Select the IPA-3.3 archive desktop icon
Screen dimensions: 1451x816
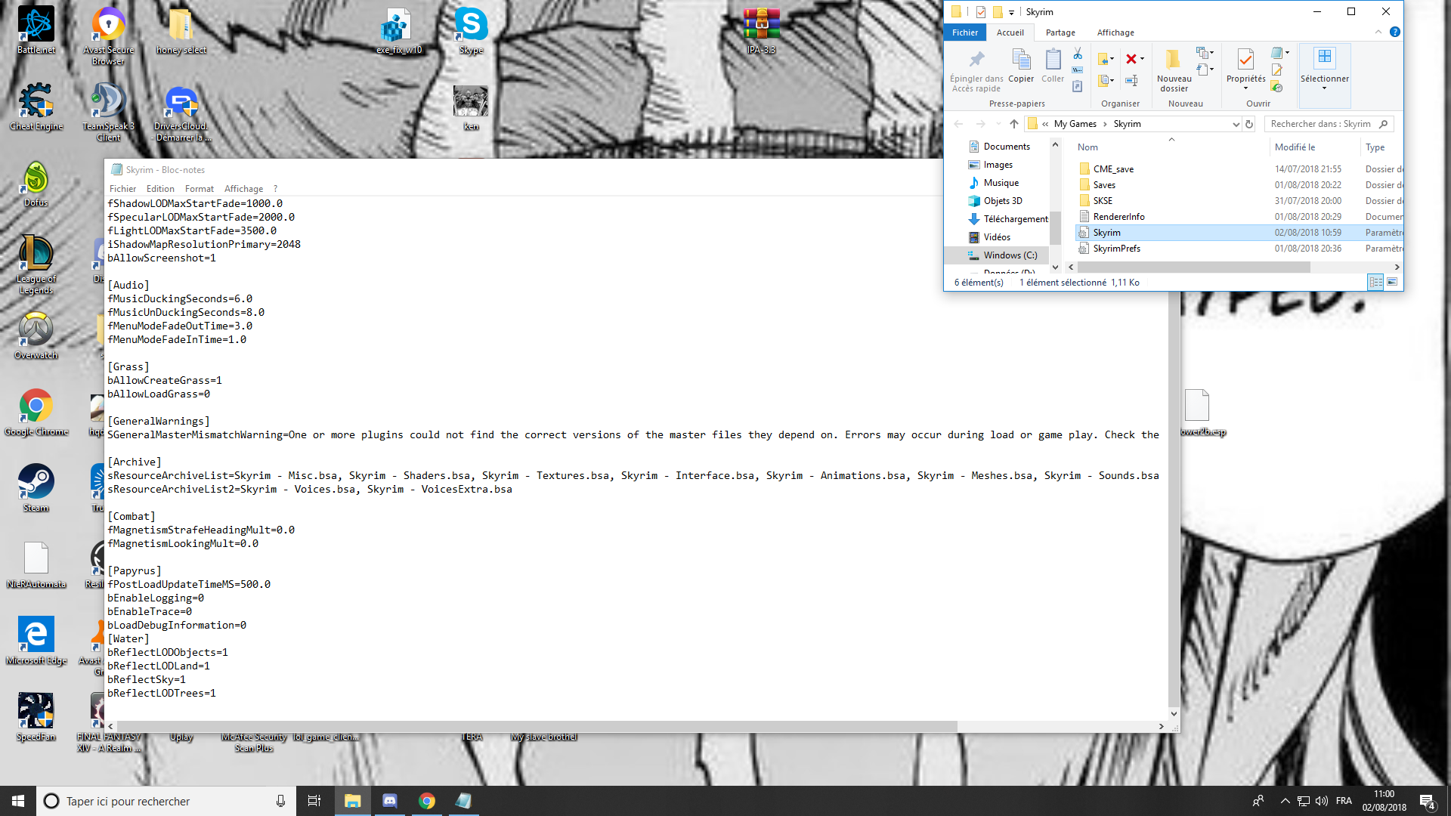(761, 30)
